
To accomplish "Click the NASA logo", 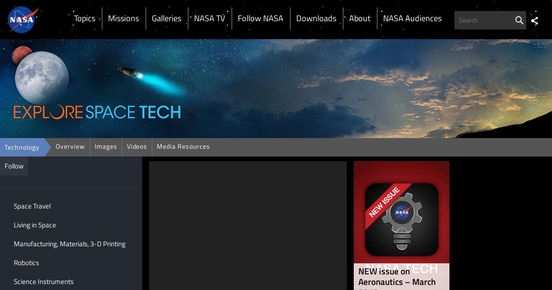I will click(23, 19).
